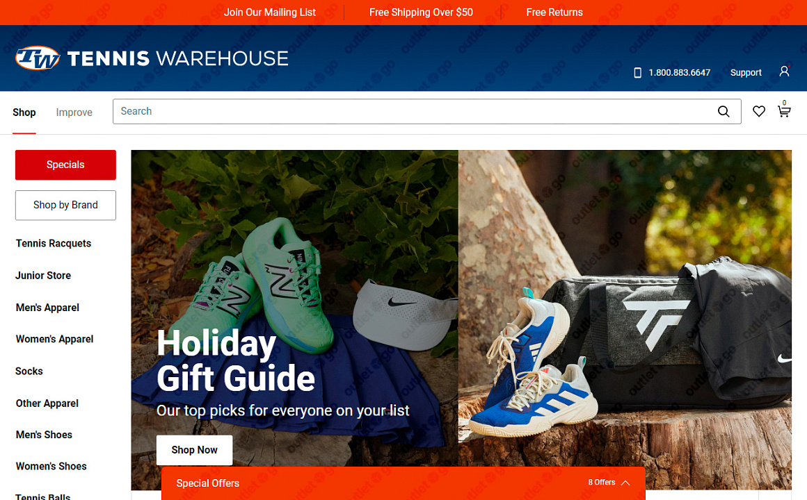Click the Shop by Brand button

click(65, 205)
